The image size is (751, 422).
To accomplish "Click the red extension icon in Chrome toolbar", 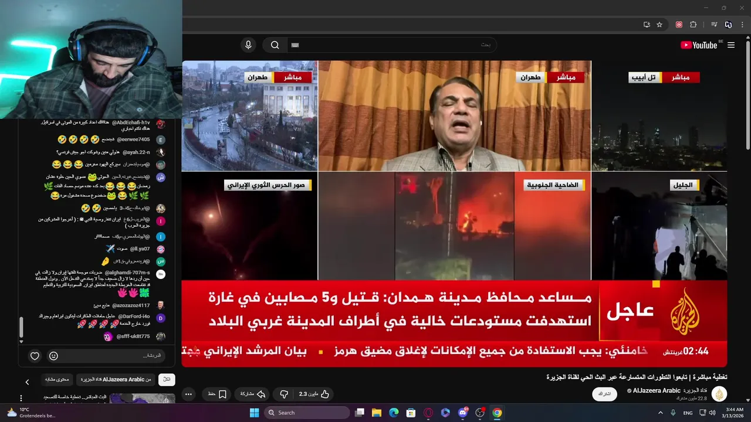I will (679, 25).
